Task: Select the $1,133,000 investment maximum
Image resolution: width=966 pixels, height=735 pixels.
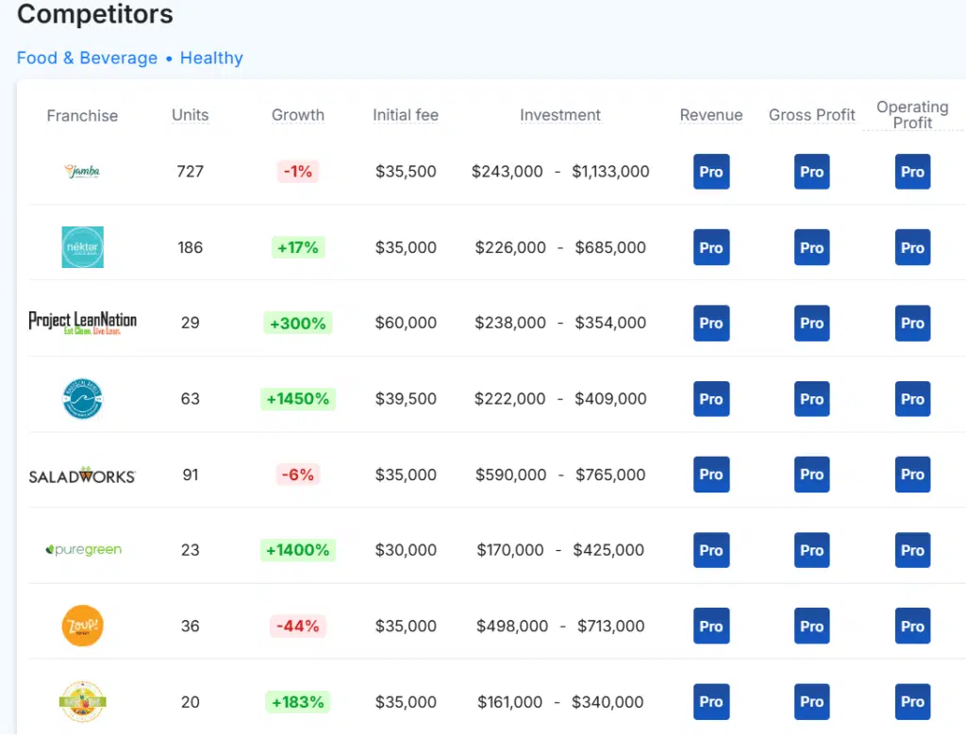Action: pyautogui.click(x=610, y=172)
